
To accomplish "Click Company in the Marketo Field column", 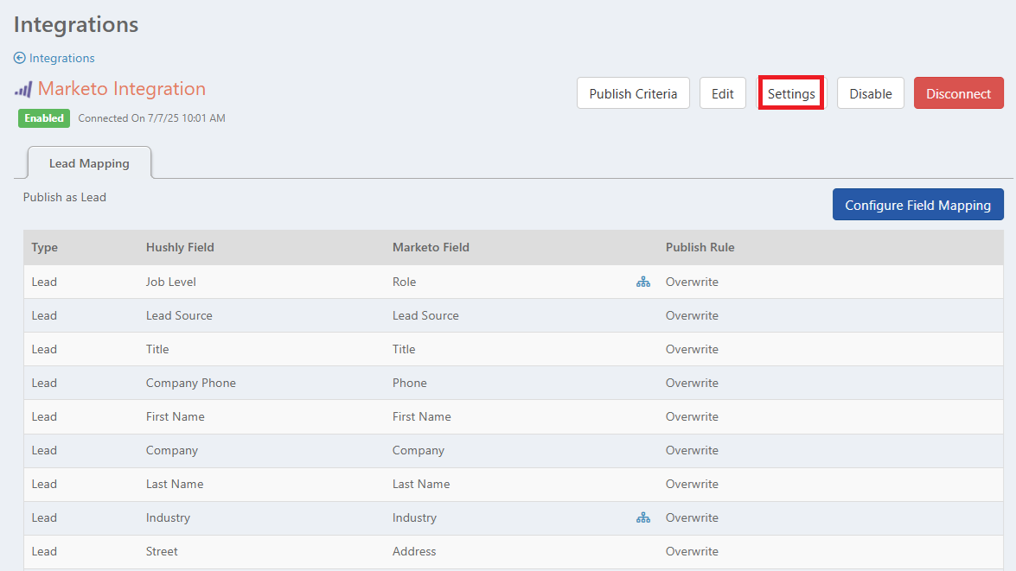I will pos(418,450).
